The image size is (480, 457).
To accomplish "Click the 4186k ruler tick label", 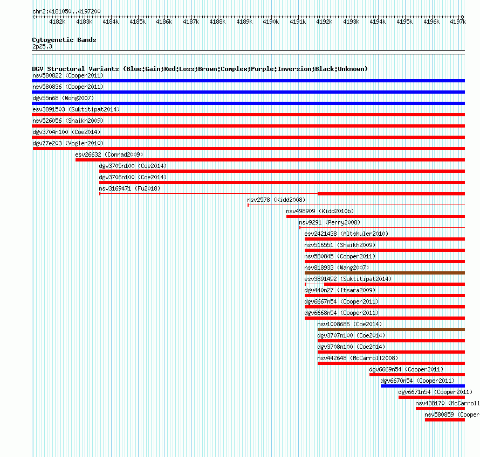I will point(164,22).
